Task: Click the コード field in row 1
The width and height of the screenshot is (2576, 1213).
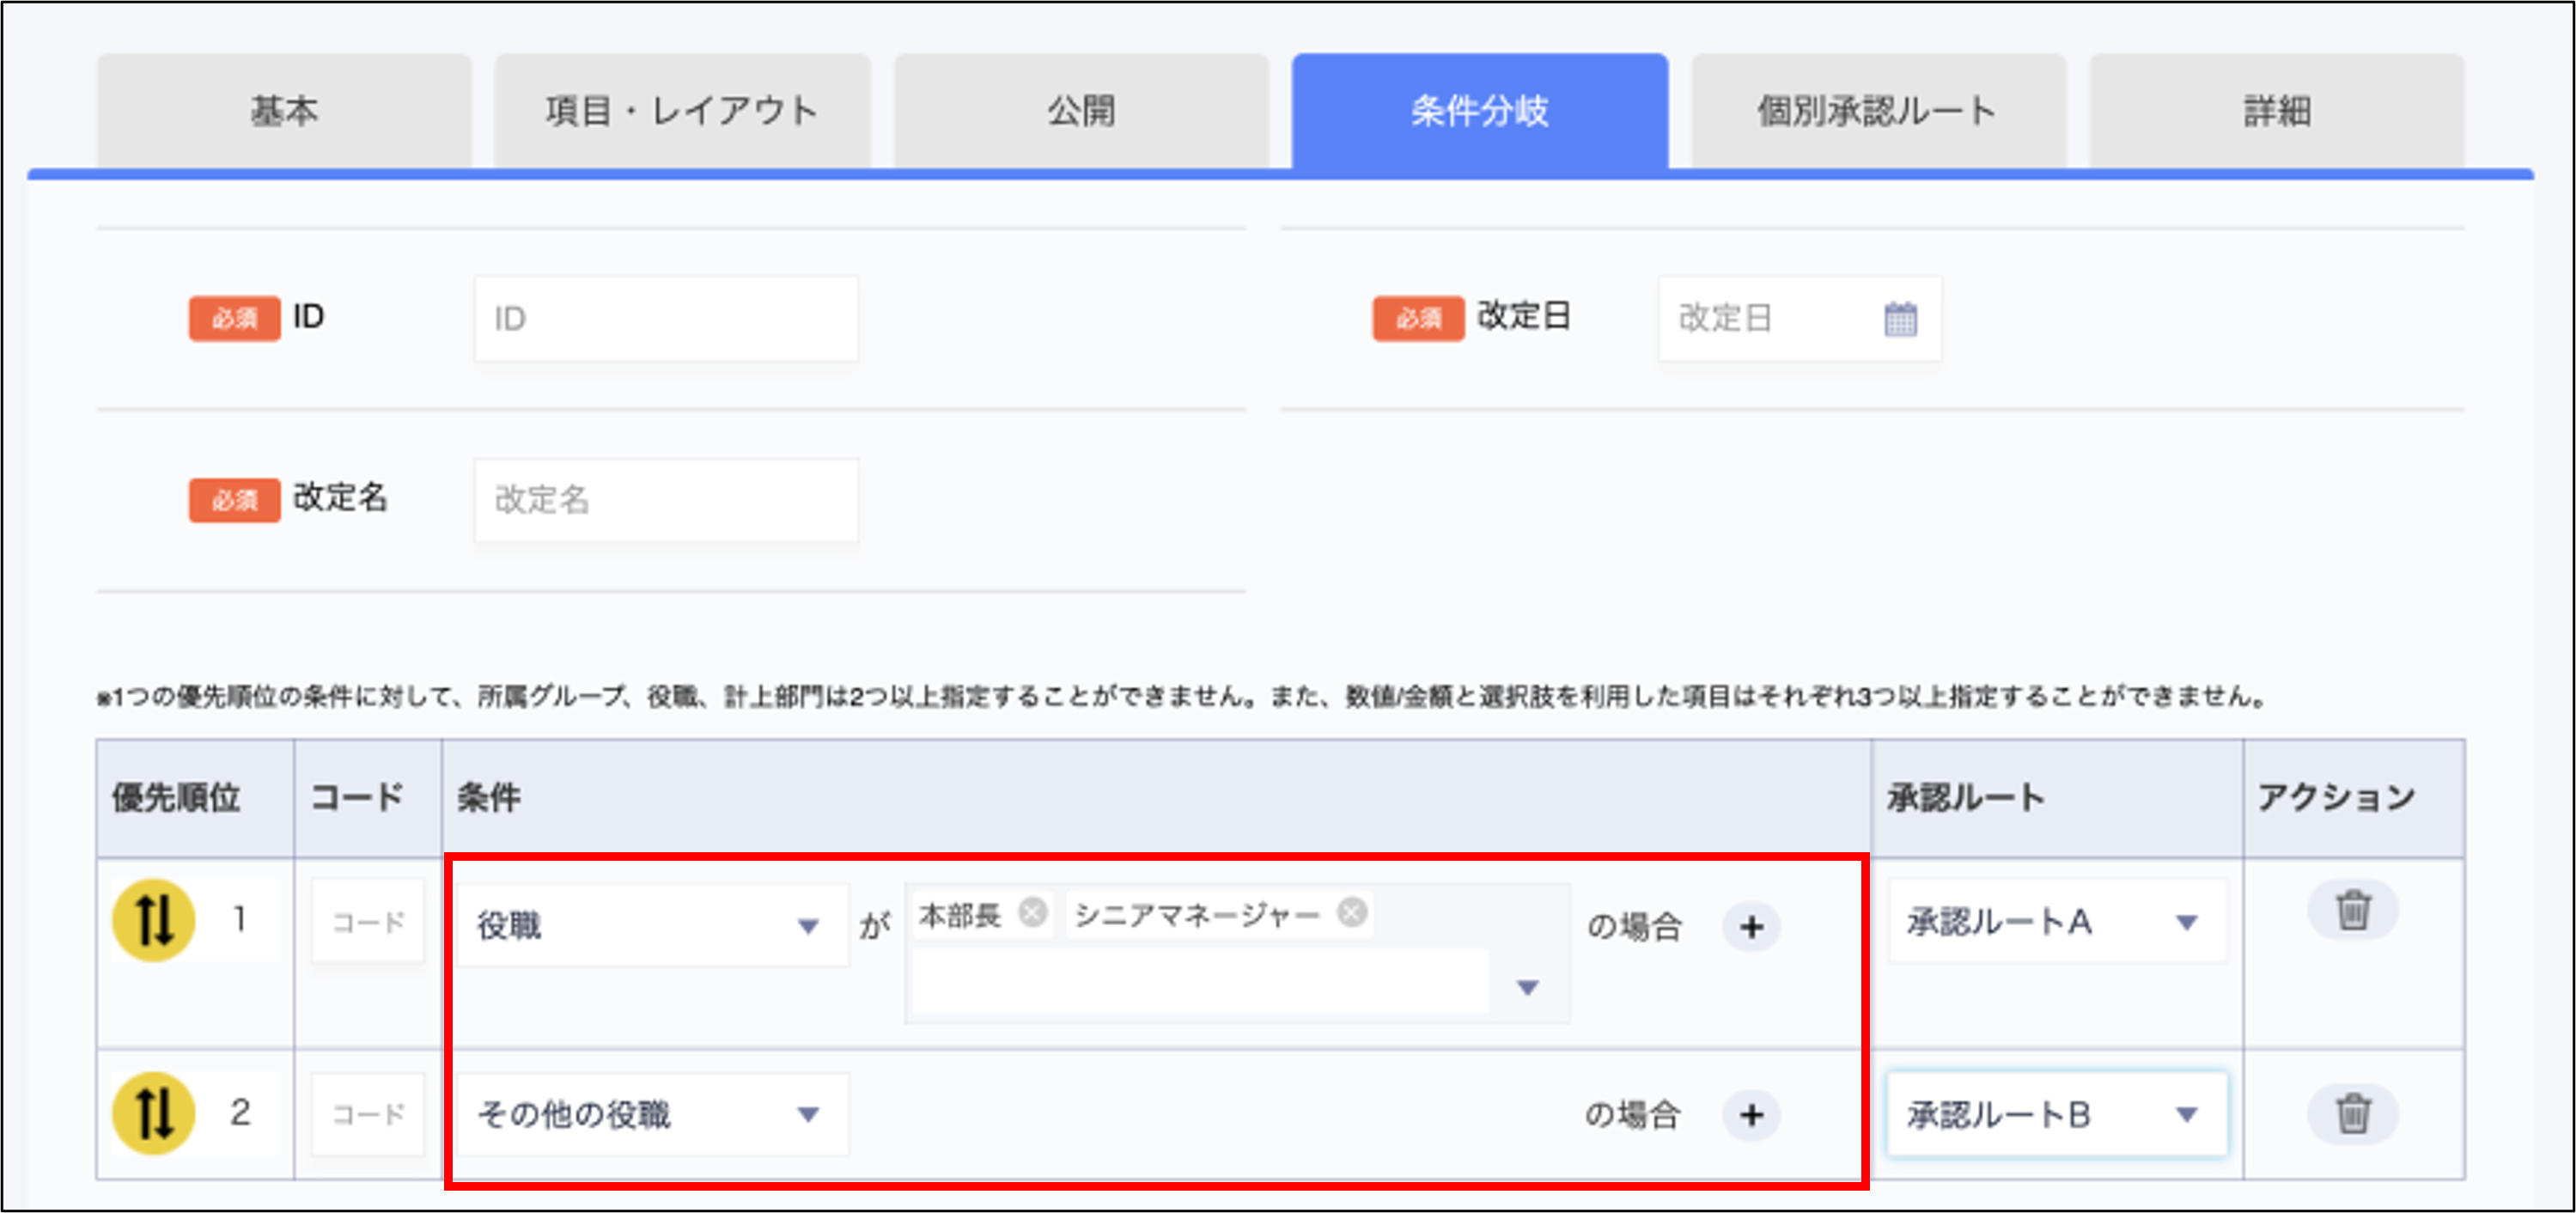Action: [x=368, y=922]
